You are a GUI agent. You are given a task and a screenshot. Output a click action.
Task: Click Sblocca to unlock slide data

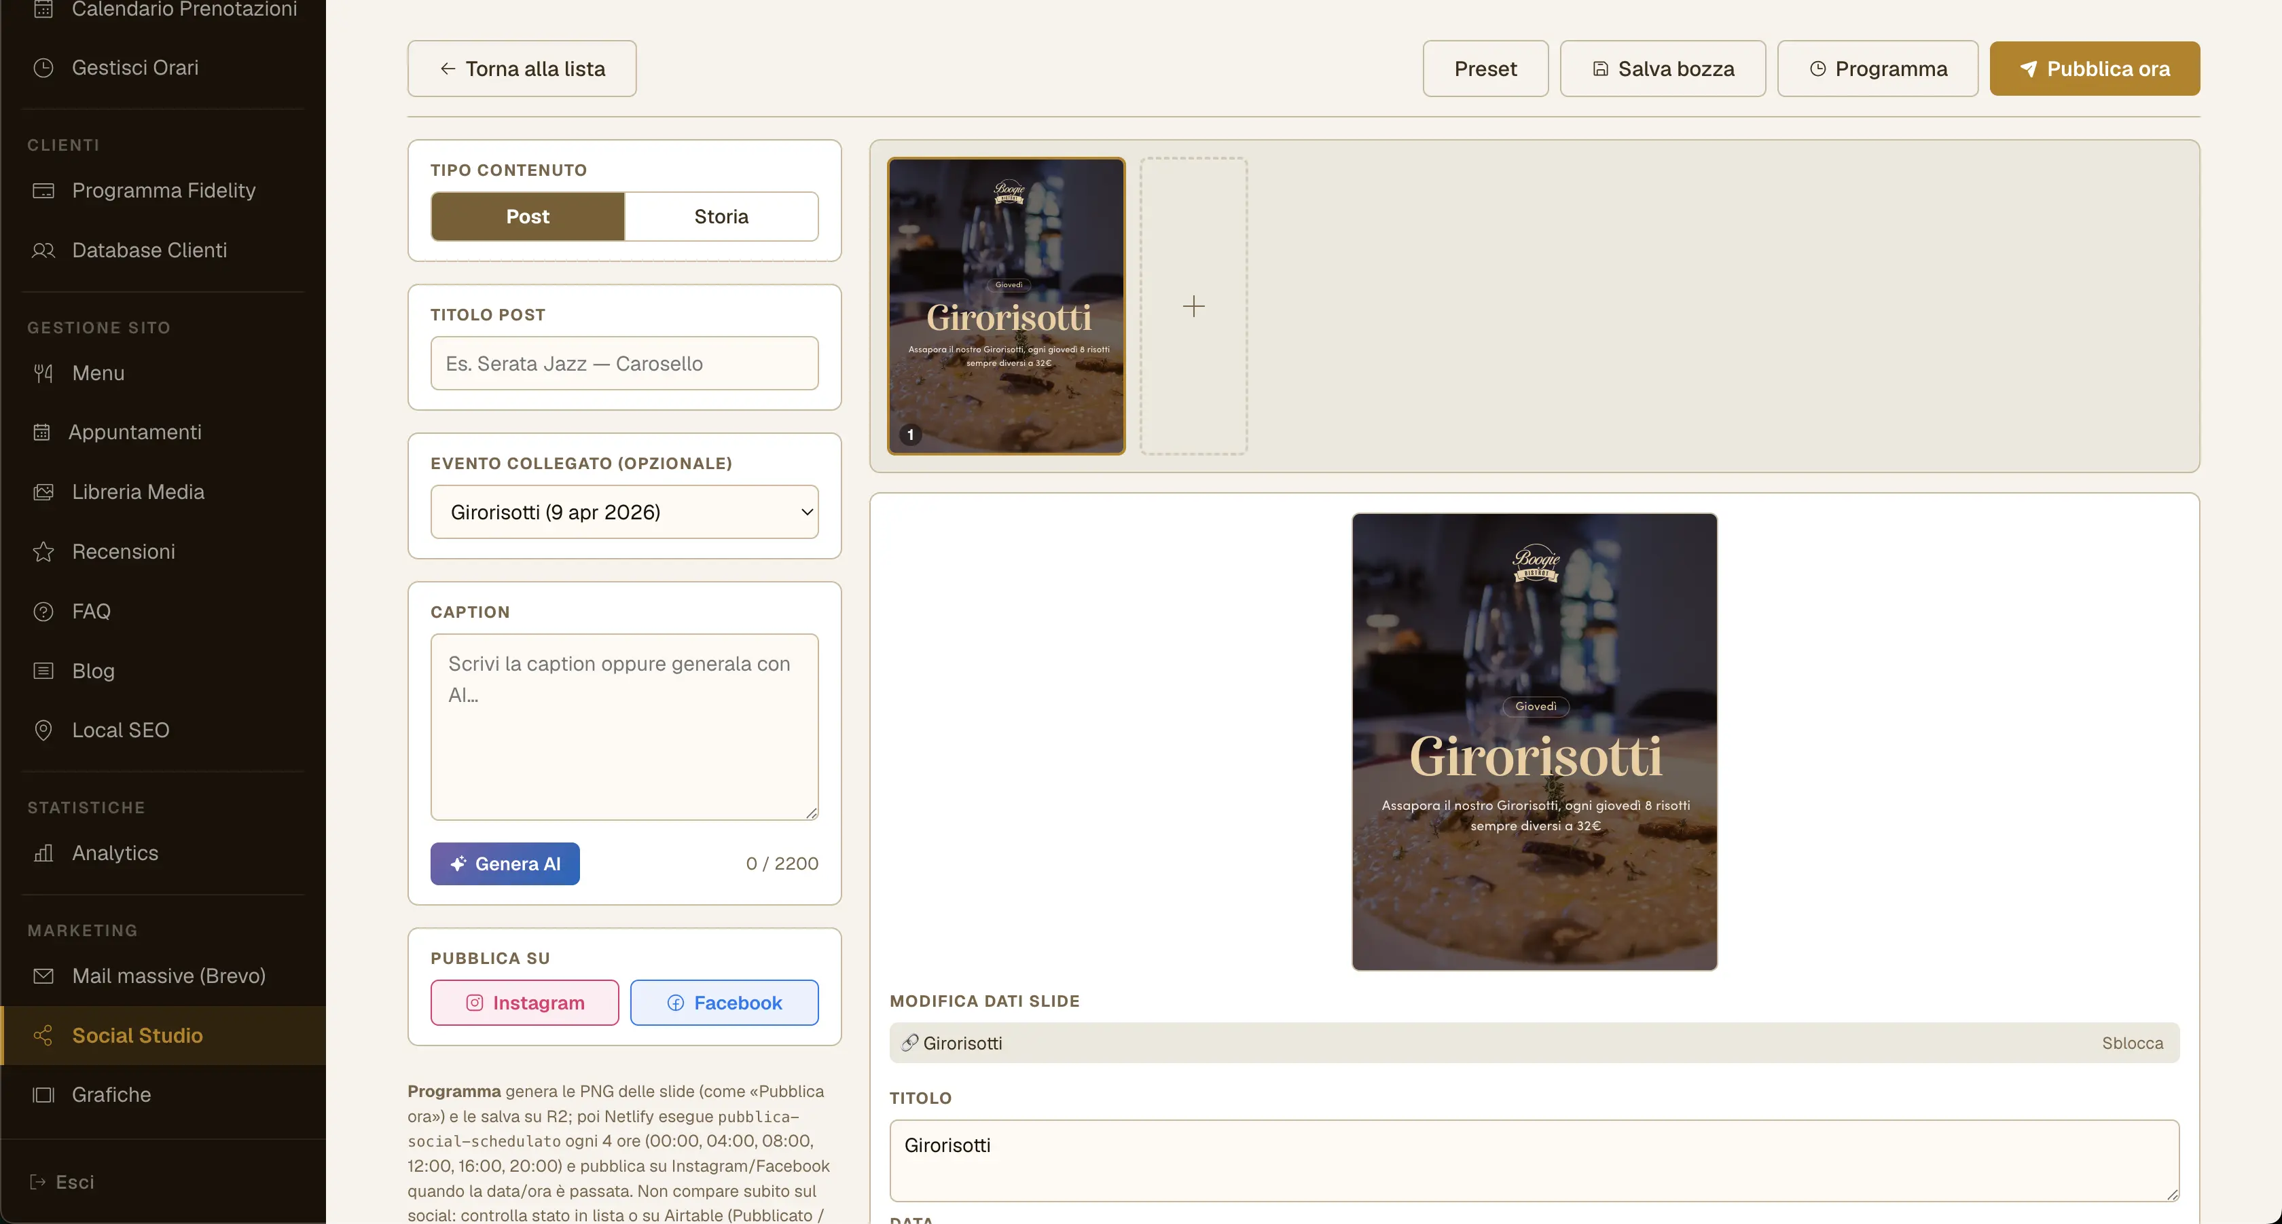tap(2133, 1043)
